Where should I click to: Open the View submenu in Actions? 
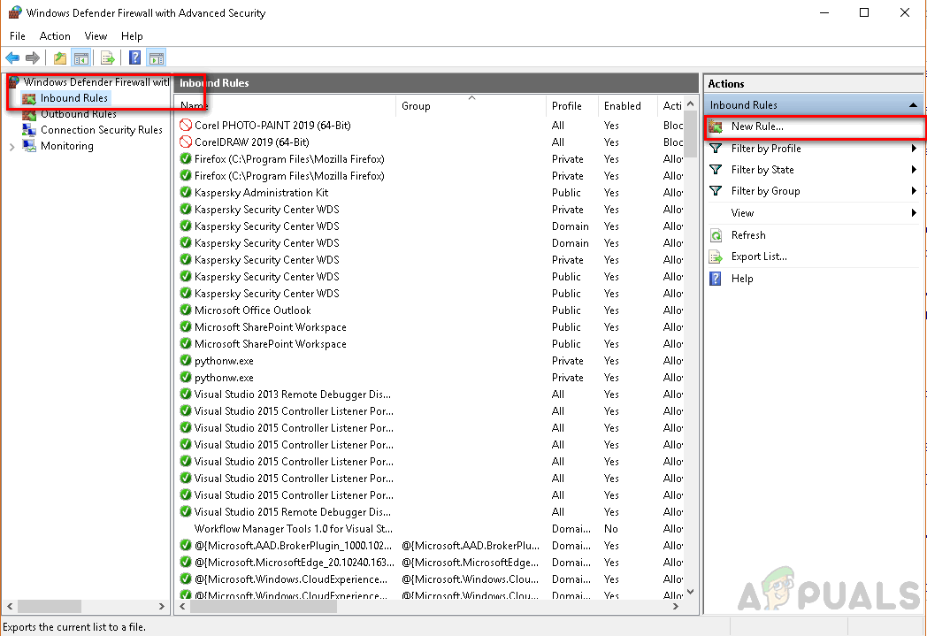point(741,212)
